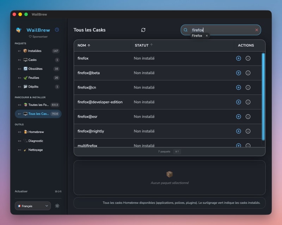Click the 7616 badge on Tous les Casks
This screenshot has height=225, width=282.
[55, 114]
